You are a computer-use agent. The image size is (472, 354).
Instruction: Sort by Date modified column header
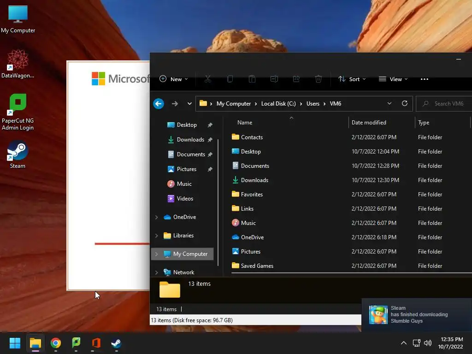(x=382, y=123)
